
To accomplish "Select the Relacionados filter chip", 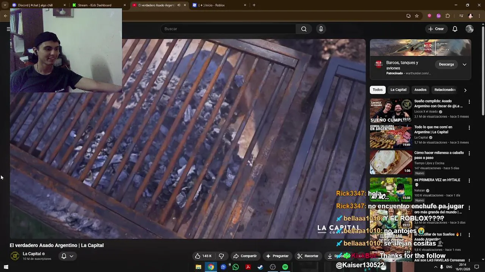I will (x=445, y=90).
